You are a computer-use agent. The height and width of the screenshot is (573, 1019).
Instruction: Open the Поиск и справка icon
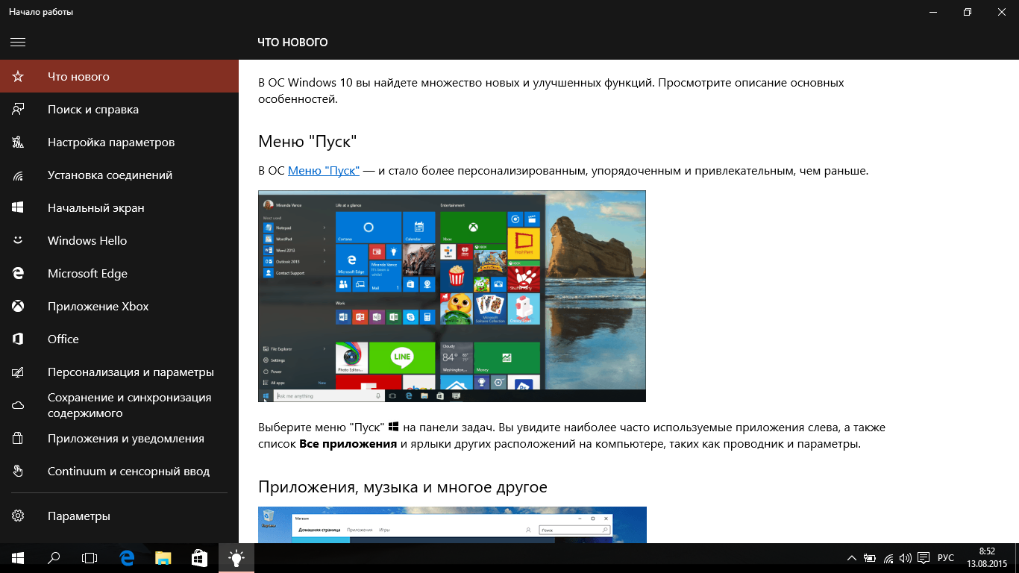[x=18, y=110]
